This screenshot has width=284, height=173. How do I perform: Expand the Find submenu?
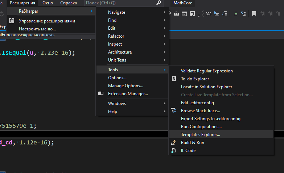click(x=132, y=20)
